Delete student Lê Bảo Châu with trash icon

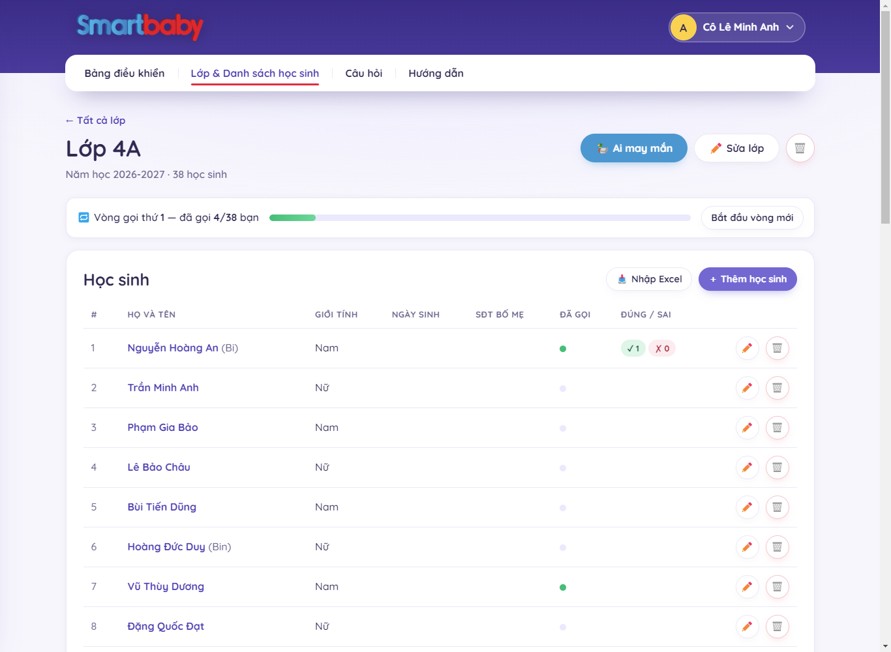(x=778, y=467)
